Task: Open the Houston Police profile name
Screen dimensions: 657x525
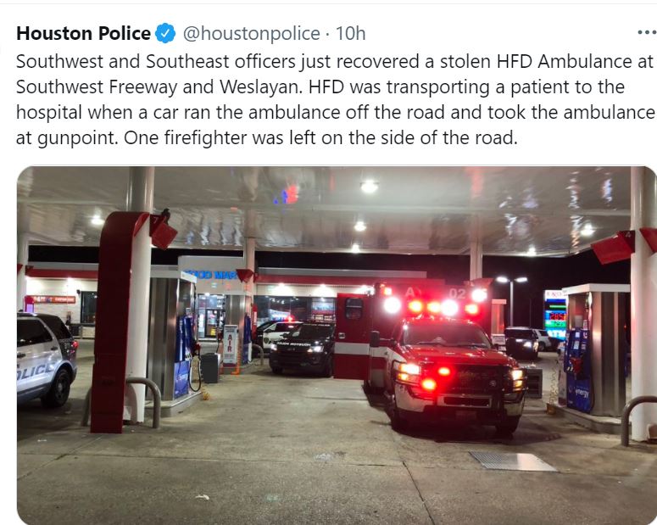Action: (83, 33)
